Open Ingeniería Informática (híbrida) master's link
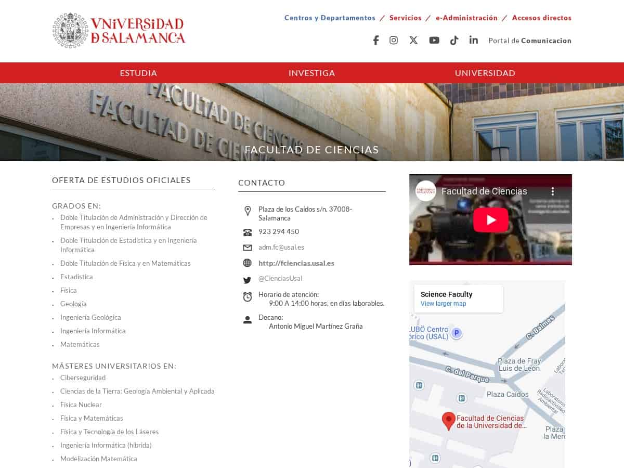Image resolution: width=624 pixels, height=468 pixels. (x=106, y=445)
